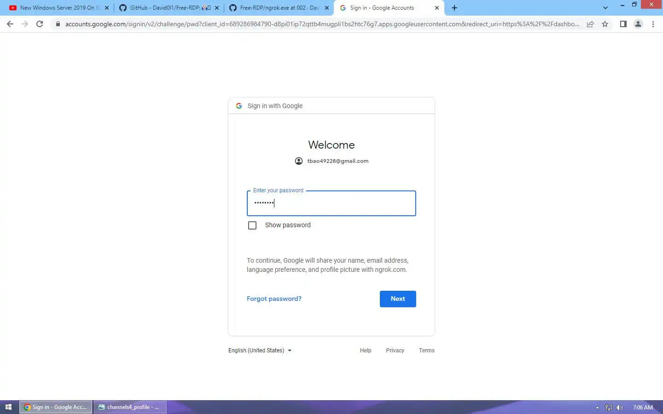This screenshot has width=663, height=414.
Task: Open the Help link
Action: click(x=366, y=351)
